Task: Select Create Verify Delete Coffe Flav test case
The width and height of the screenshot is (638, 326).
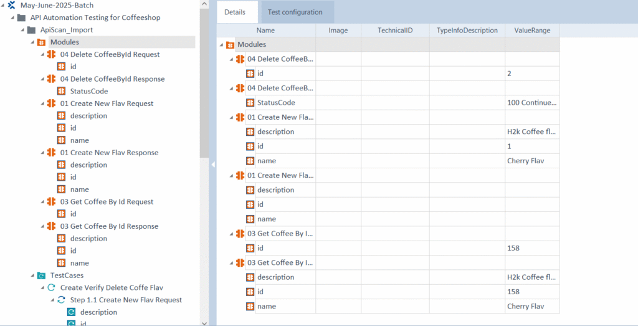Action: (x=112, y=288)
